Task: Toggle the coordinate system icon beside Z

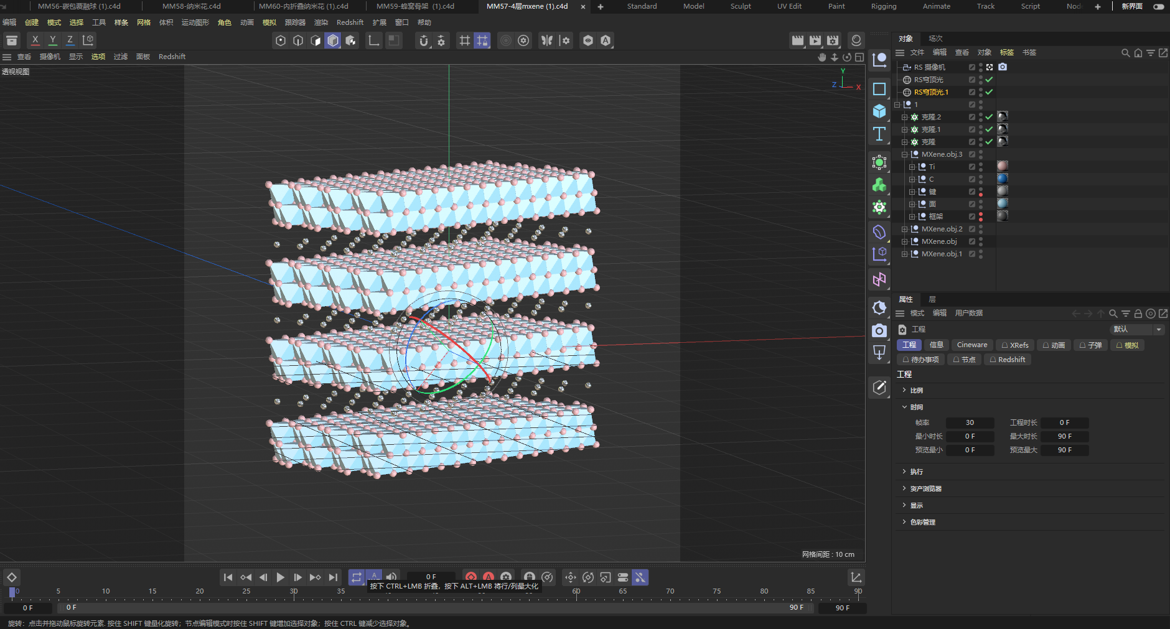Action: [x=88, y=40]
